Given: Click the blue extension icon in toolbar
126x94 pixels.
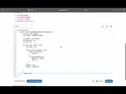Looking at the screenshot, I should point(35,10).
